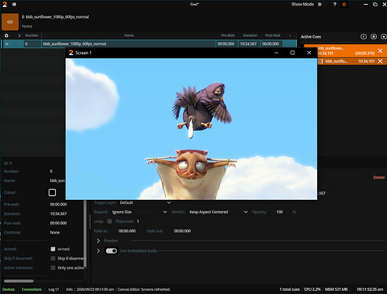Viewport: 387px width, 294px height.
Task: Open the Target Layer Default dropdown
Action: coord(145,203)
